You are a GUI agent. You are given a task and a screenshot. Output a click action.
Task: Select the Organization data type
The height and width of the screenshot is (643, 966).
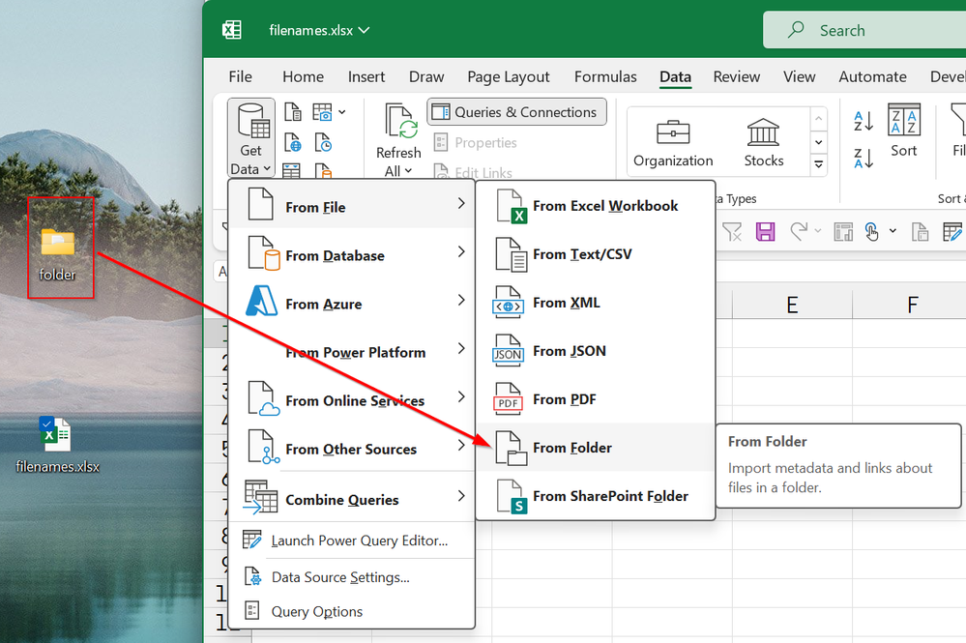pos(673,143)
